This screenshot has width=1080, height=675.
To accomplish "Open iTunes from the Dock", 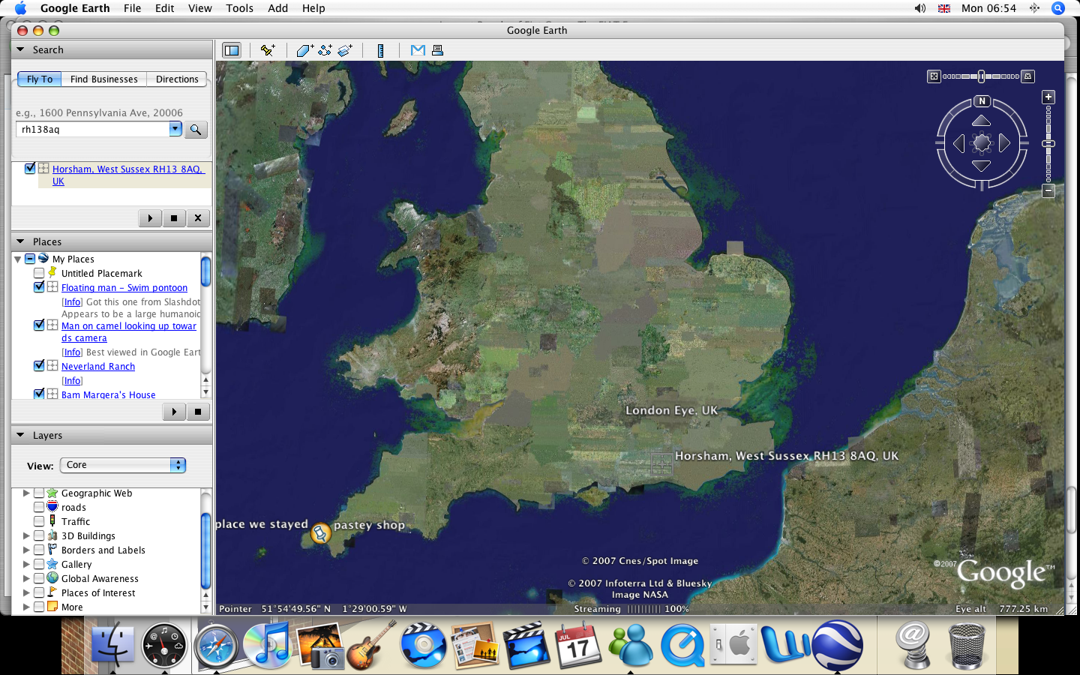I will click(268, 646).
